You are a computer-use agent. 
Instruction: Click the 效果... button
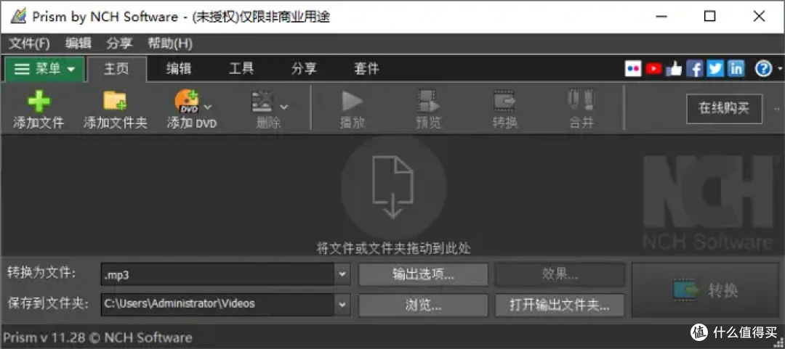click(560, 274)
